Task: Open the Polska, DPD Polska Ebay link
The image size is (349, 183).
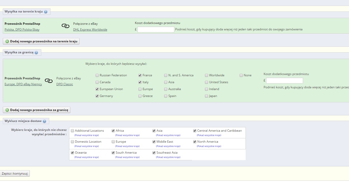Action: (x=22, y=30)
